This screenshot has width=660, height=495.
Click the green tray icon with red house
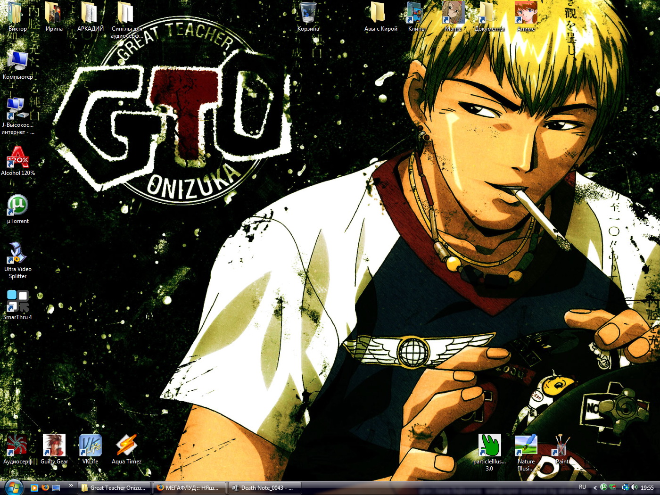coord(612,487)
